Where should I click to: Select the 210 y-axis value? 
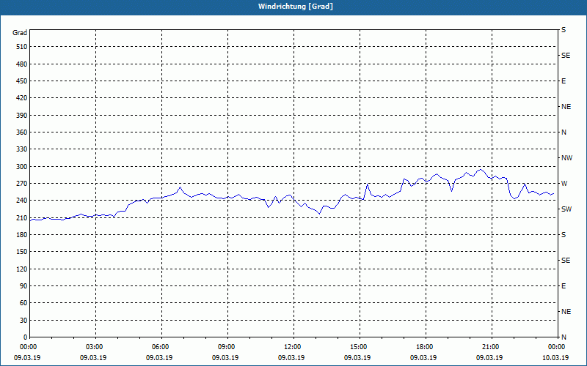[22, 217]
